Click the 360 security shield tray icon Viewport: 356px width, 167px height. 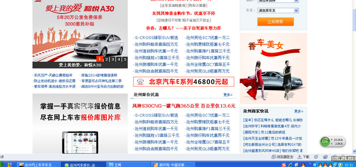click(340, 165)
